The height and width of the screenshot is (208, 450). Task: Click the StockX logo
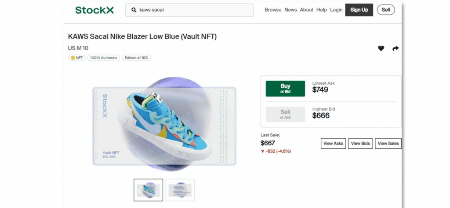[94, 10]
